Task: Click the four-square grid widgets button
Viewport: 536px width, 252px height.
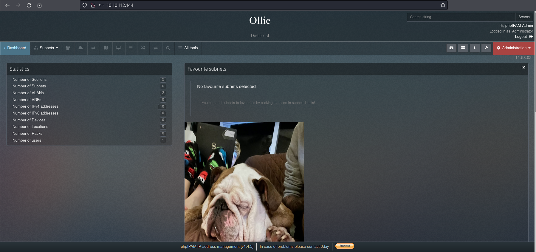Action: tap(463, 48)
